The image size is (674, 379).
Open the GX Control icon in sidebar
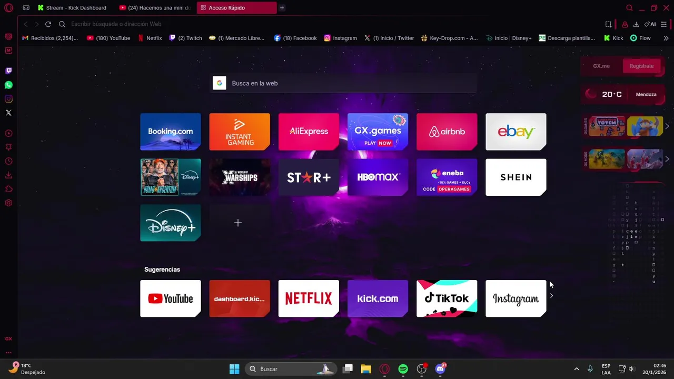(8, 339)
